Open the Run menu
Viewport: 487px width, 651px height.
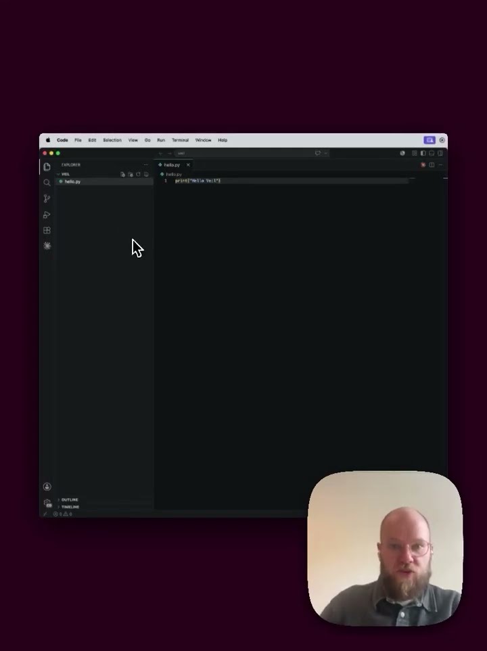click(x=161, y=140)
